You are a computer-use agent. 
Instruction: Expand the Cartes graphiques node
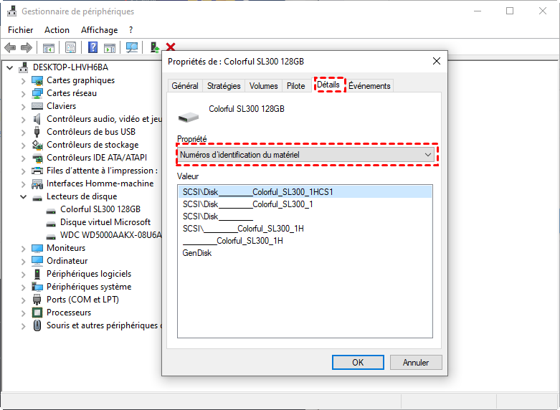23,81
